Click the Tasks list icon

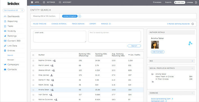[x=5, y=26]
